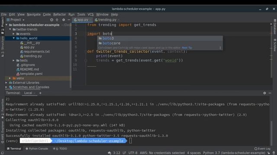Hide the Terminal panel with minus icon
This screenshot has width=277, height=155.
click(x=270, y=93)
